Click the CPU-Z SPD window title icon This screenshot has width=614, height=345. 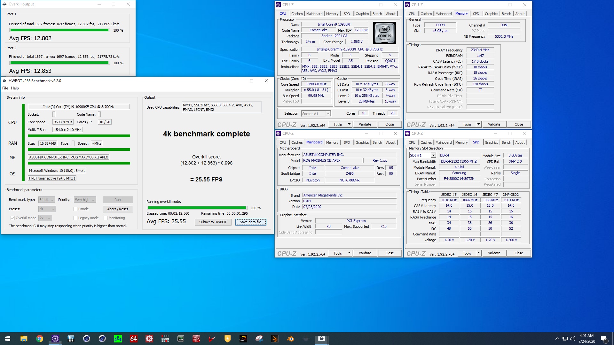click(407, 134)
